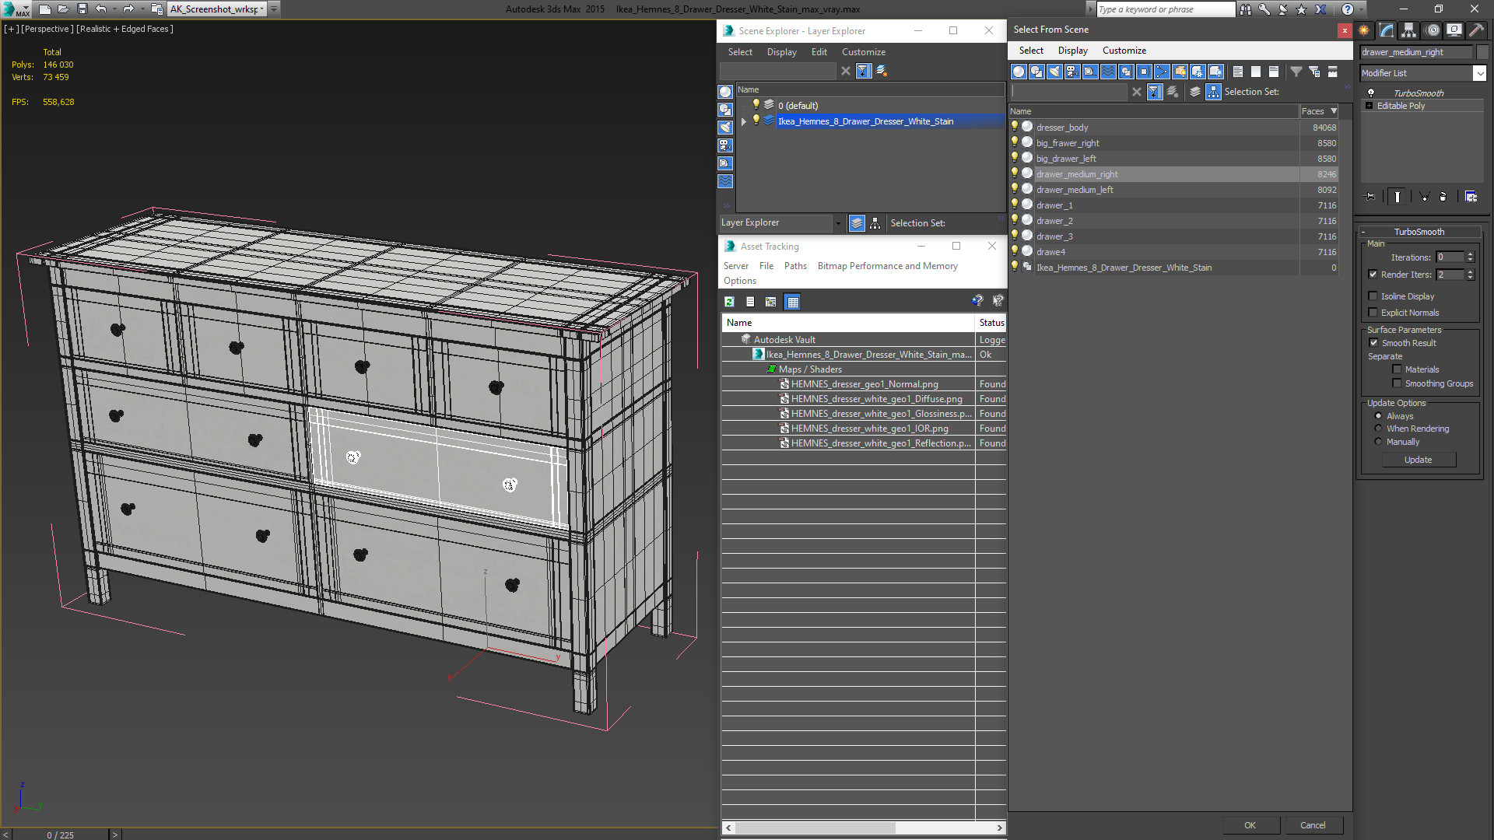The width and height of the screenshot is (1494, 840).
Task: Toggle visibility bulb of dresser_body row
Action: 1015,127
